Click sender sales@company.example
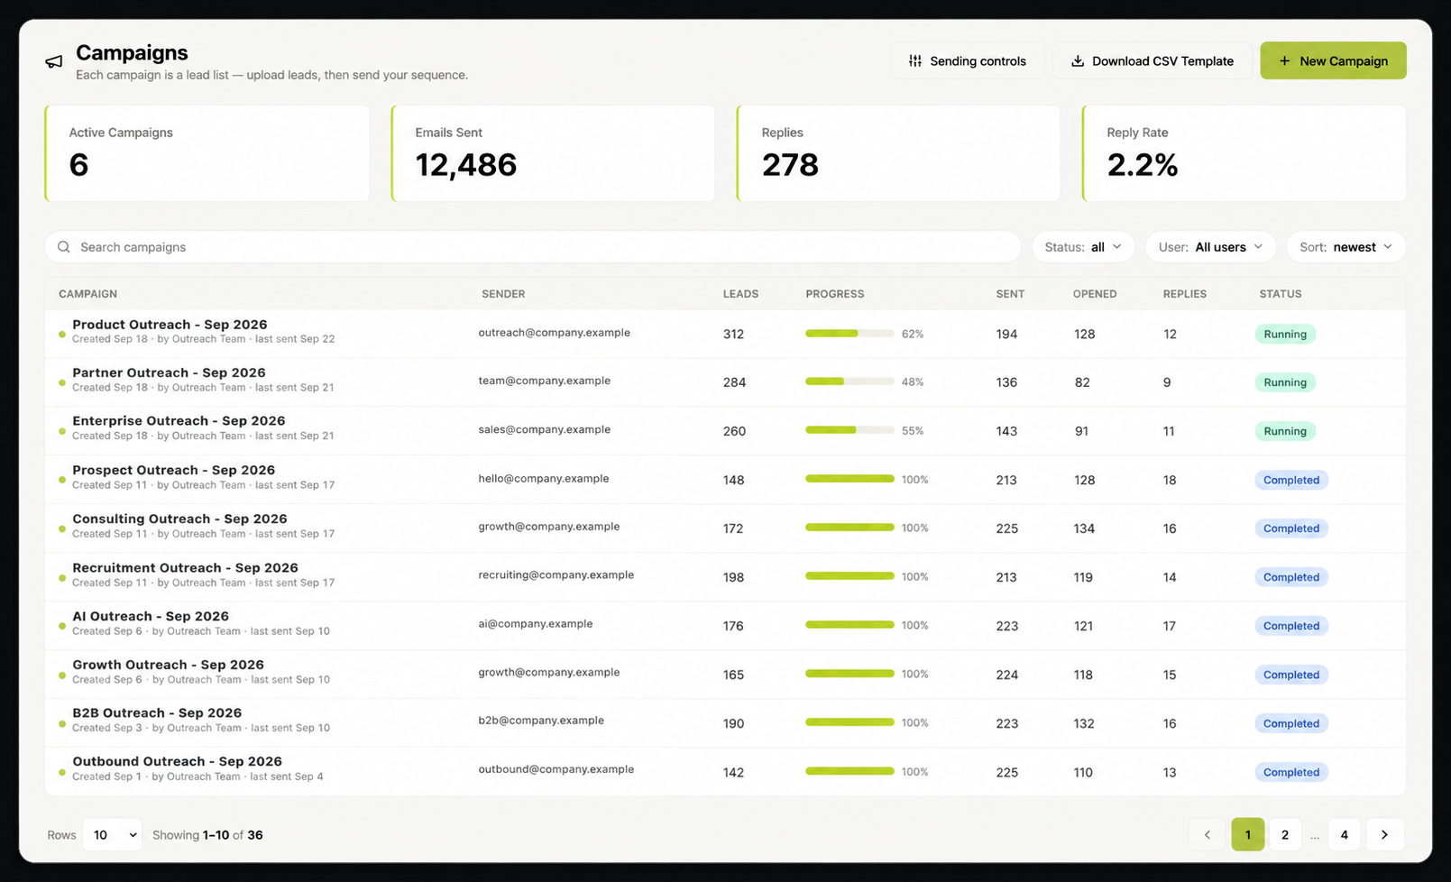This screenshot has height=882, width=1451. pos(545,429)
